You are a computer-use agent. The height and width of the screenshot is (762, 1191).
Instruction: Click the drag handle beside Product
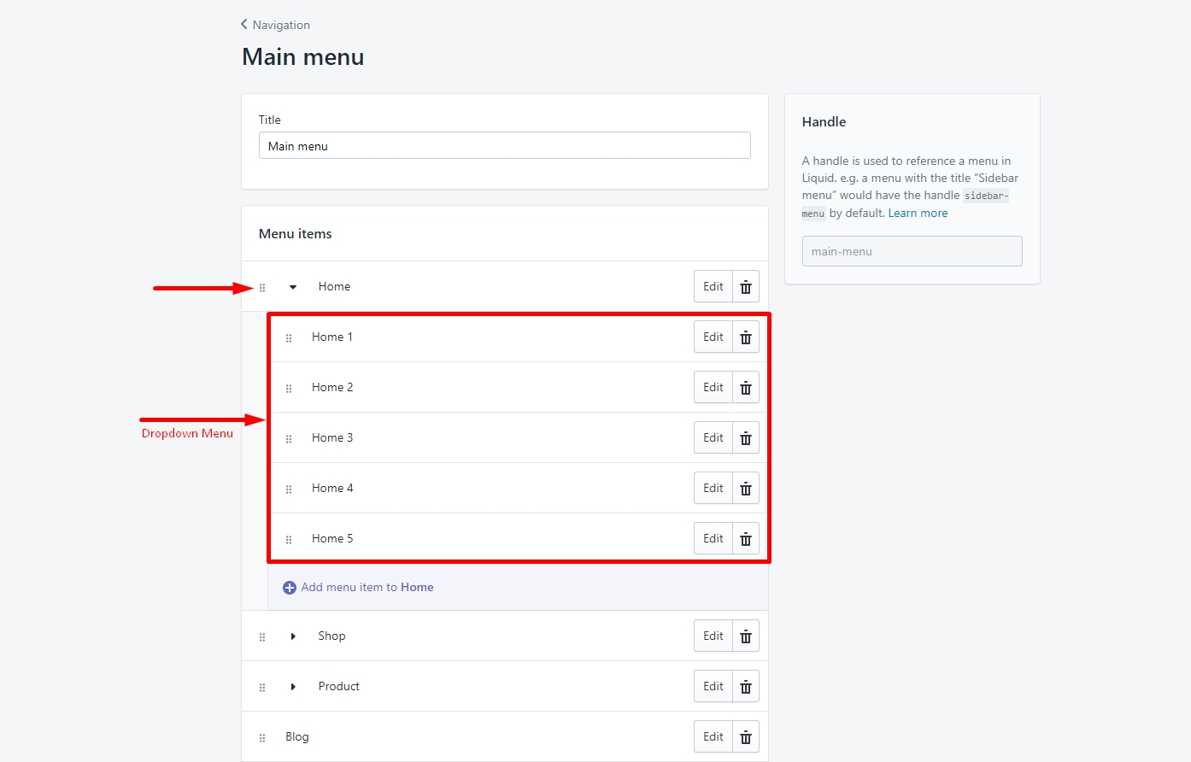pyautogui.click(x=262, y=688)
